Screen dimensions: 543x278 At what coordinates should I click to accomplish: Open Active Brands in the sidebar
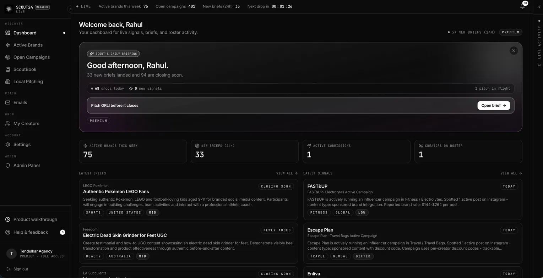[x=35, y=45]
